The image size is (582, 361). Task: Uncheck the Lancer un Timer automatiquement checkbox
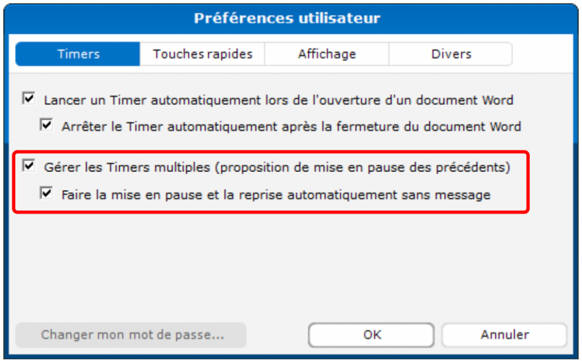[x=28, y=99]
